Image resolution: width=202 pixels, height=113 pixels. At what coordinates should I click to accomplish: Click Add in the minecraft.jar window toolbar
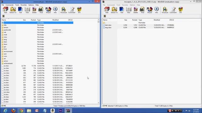coord(5,10)
